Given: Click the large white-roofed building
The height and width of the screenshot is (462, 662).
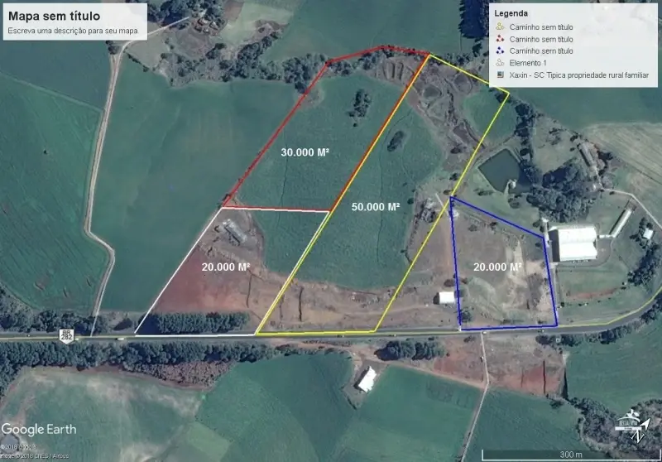Looking at the screenshot, I should click(577, 243).
